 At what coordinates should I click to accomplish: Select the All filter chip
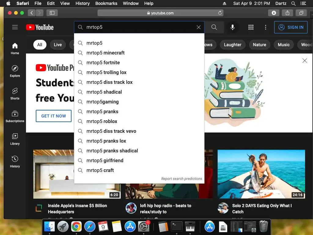click(40, 45)
